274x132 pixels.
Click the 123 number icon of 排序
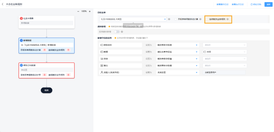[102, 59]
